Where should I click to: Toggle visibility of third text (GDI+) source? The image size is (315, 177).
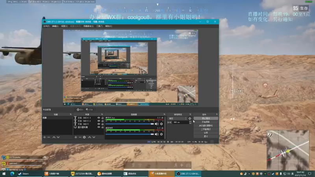pos(99,124)
